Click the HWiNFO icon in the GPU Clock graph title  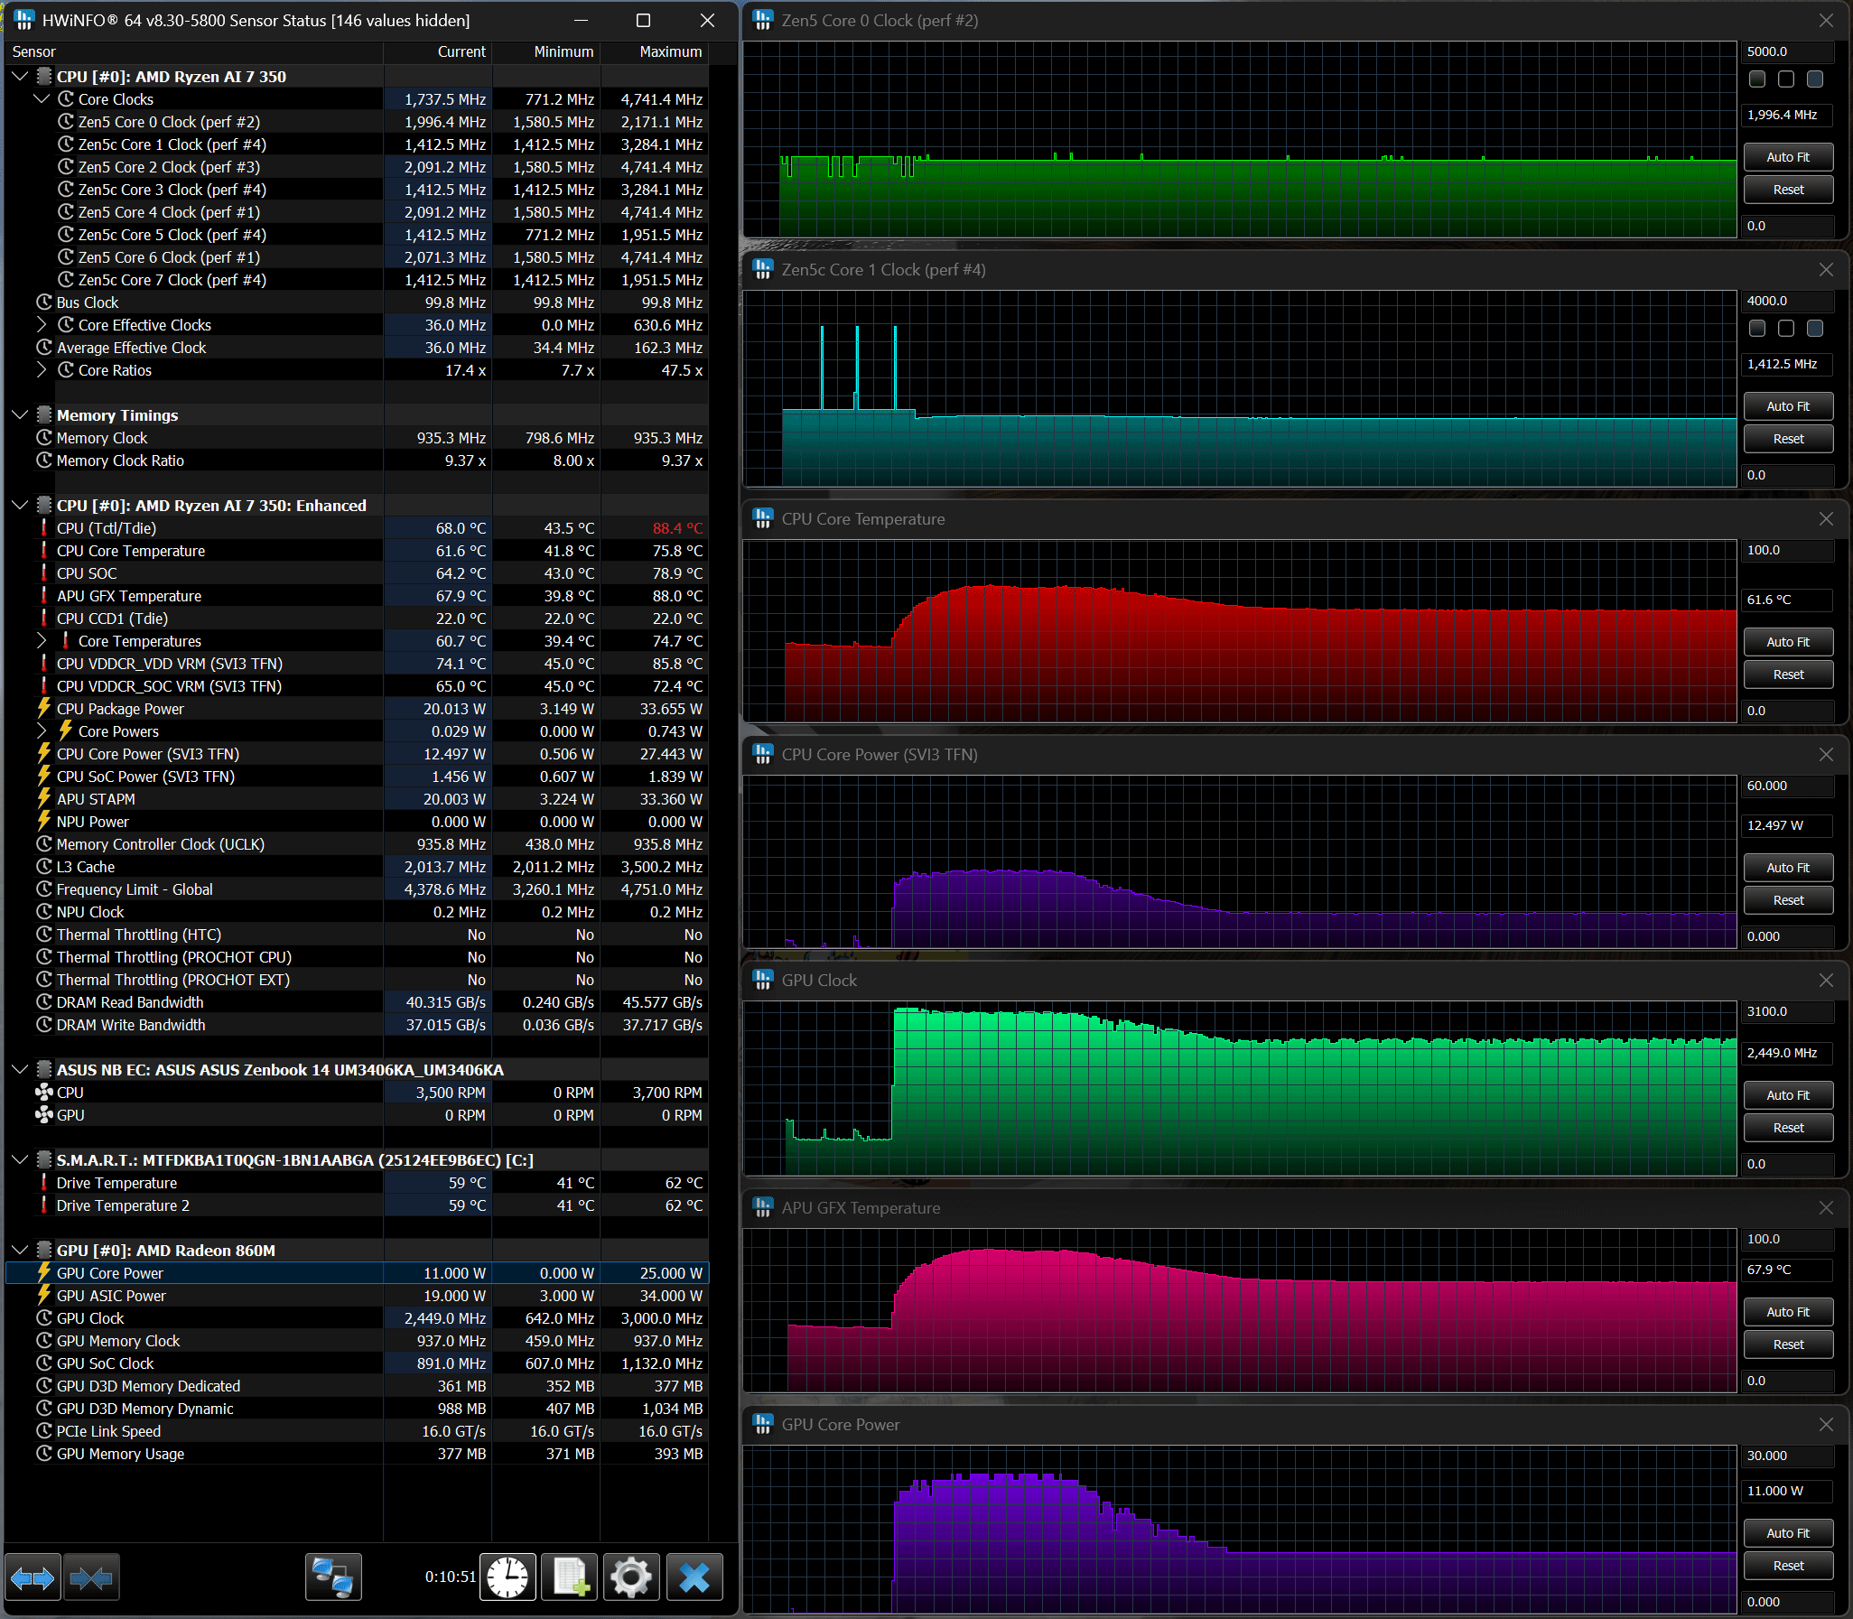(x=762, y=981)
